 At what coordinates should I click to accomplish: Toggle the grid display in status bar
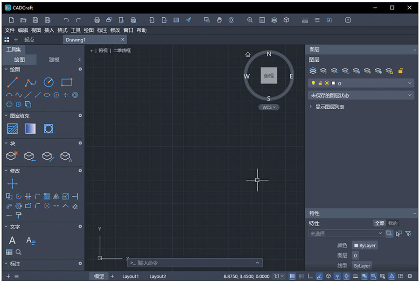(x=292, y=276)
